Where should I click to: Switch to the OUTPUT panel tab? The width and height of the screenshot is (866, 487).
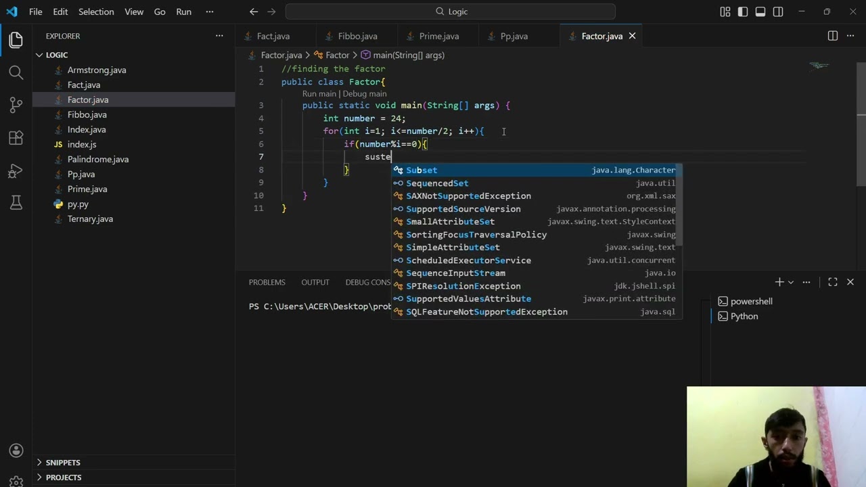pyautogui.click(x=315, y=282)
